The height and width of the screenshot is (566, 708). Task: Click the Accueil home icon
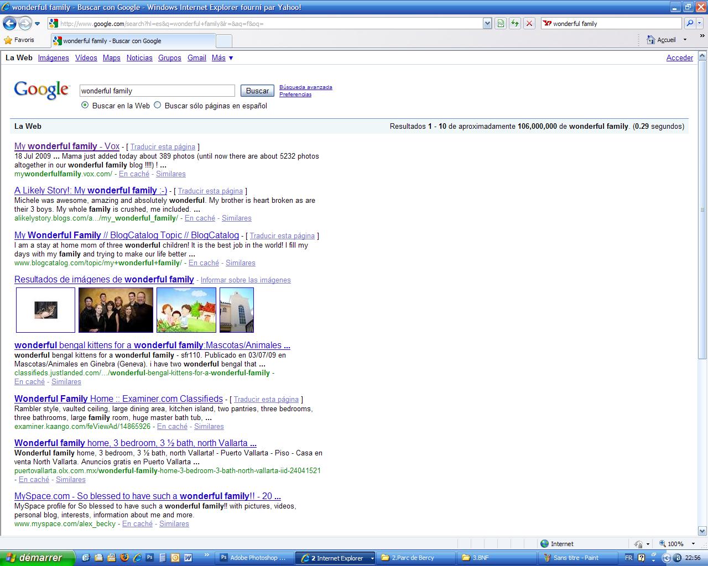tap(651, 40)
